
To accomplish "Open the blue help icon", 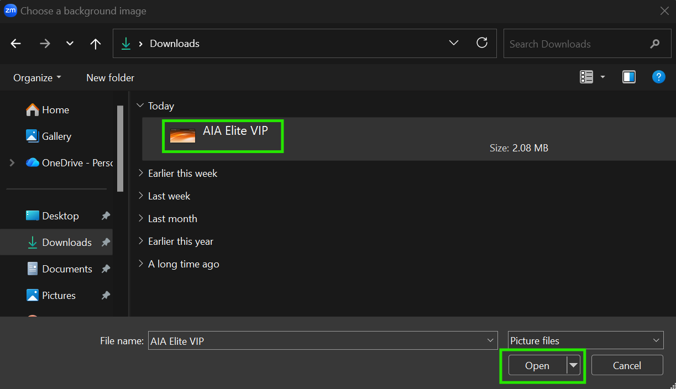I will 658,77.
